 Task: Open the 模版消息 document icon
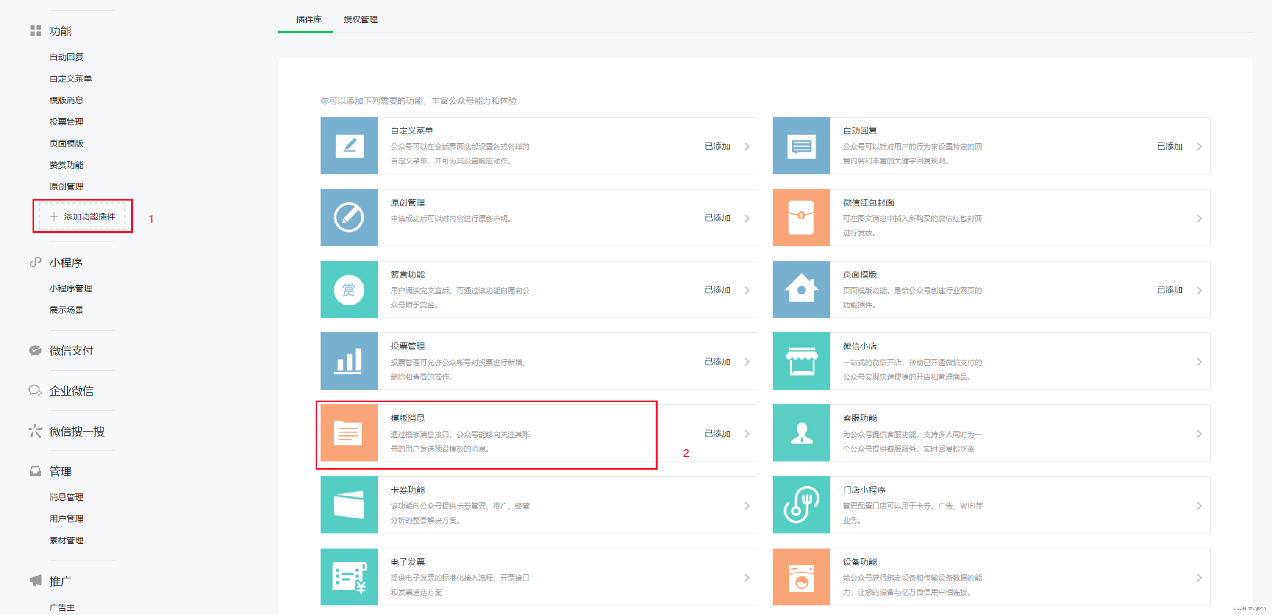(349, 433)
